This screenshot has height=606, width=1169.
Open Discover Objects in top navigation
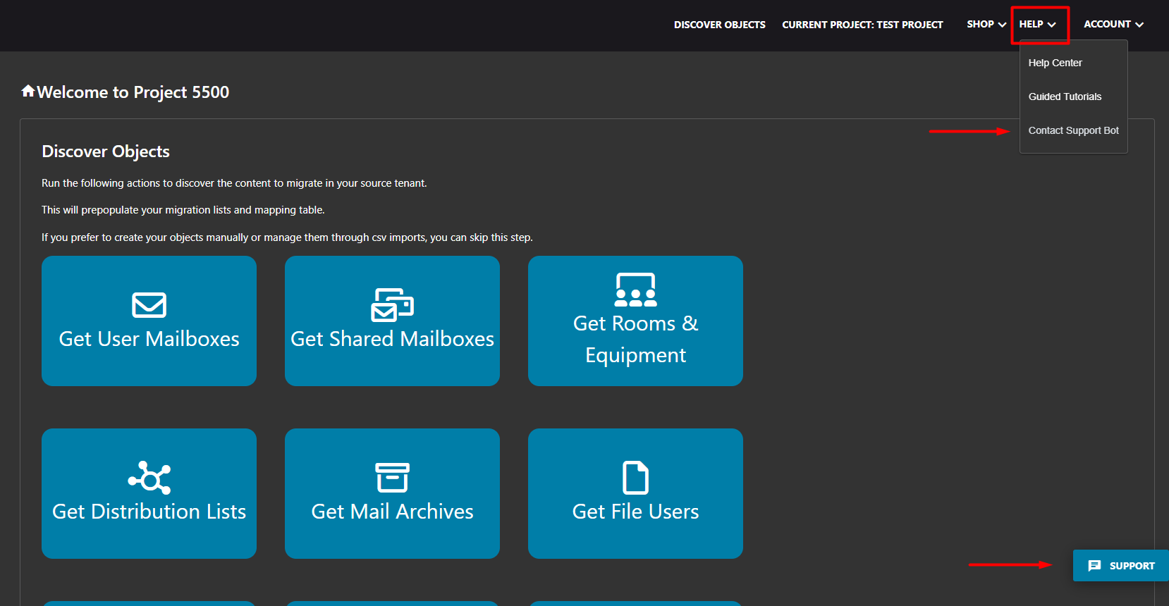(x=719, y=25)
